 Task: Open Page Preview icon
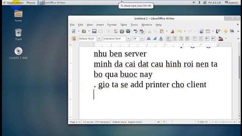coord(128,31)
